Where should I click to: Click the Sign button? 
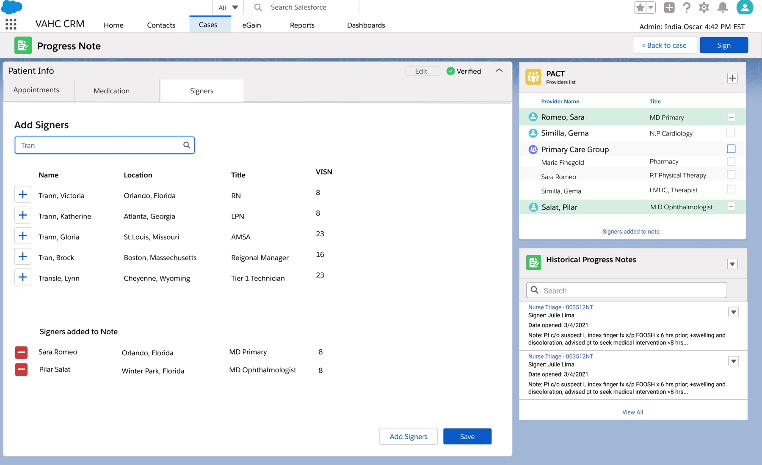tap(724, 45)
